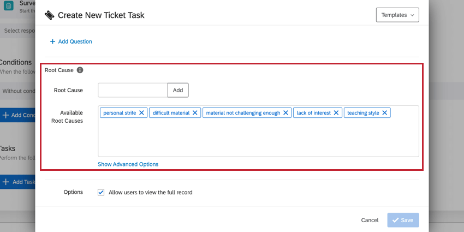Click the plus icon beside Add Question
Image resolution: width=464 pixels, height=232 pixels.
tap(52, 41)
